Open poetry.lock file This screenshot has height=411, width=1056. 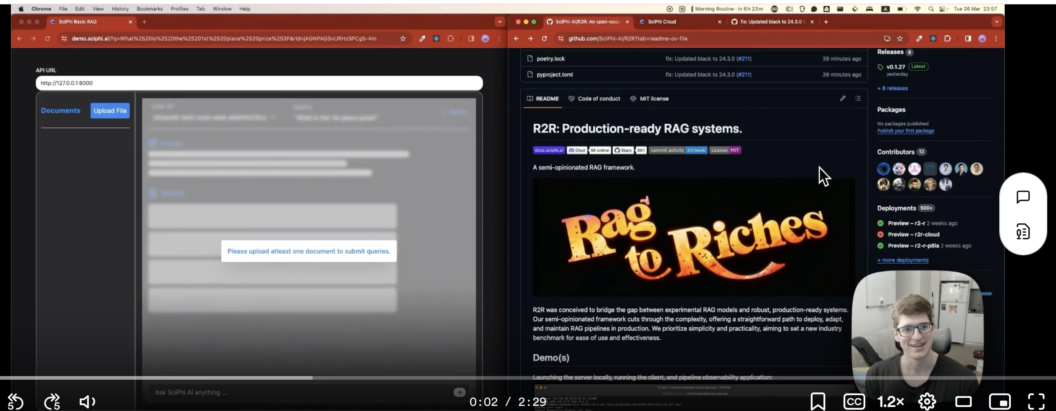tap(551, 59)
